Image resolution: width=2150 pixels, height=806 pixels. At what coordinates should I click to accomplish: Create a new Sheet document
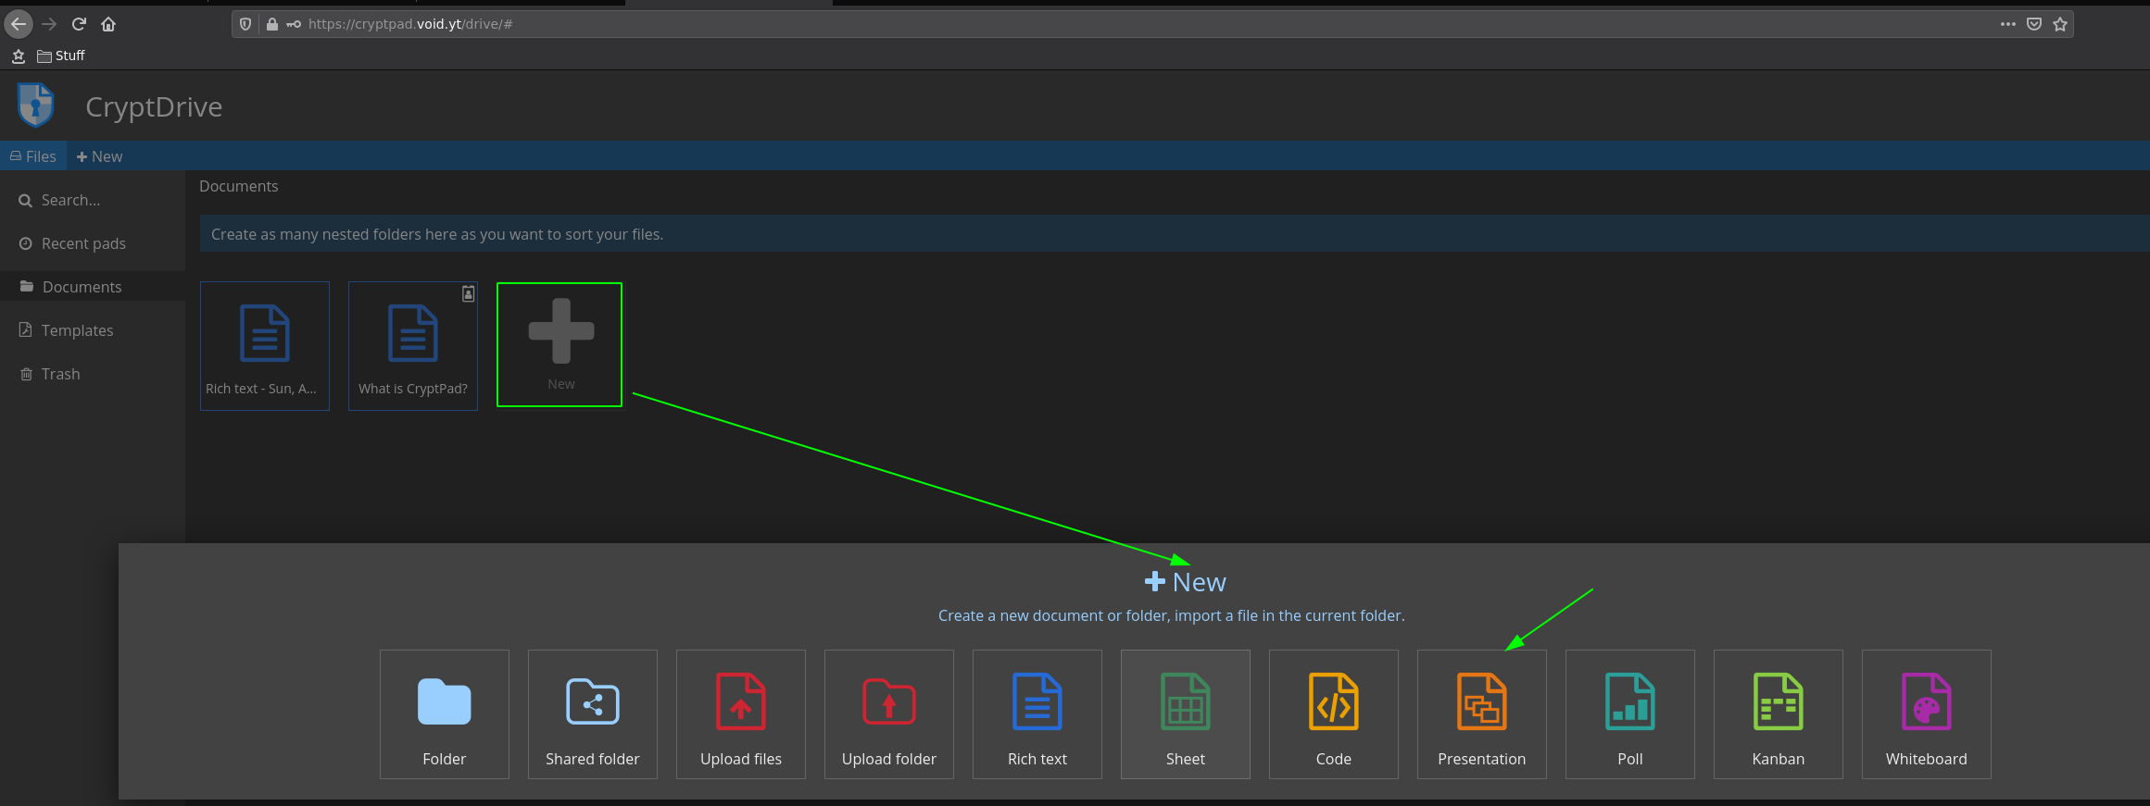(x=1186, y=714)
